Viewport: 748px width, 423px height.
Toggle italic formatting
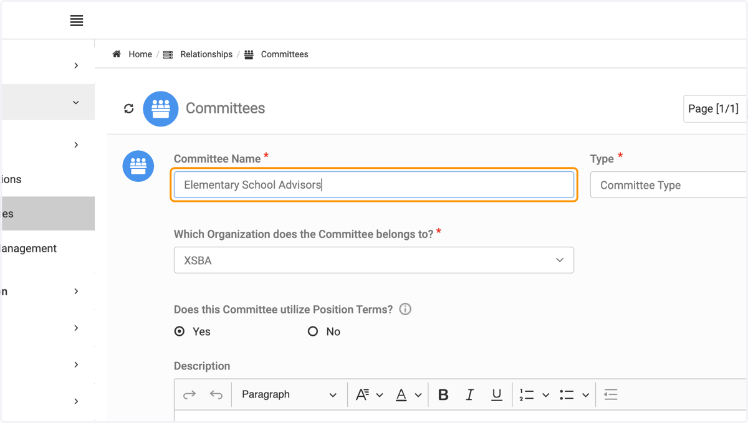(x=470, y=394)
